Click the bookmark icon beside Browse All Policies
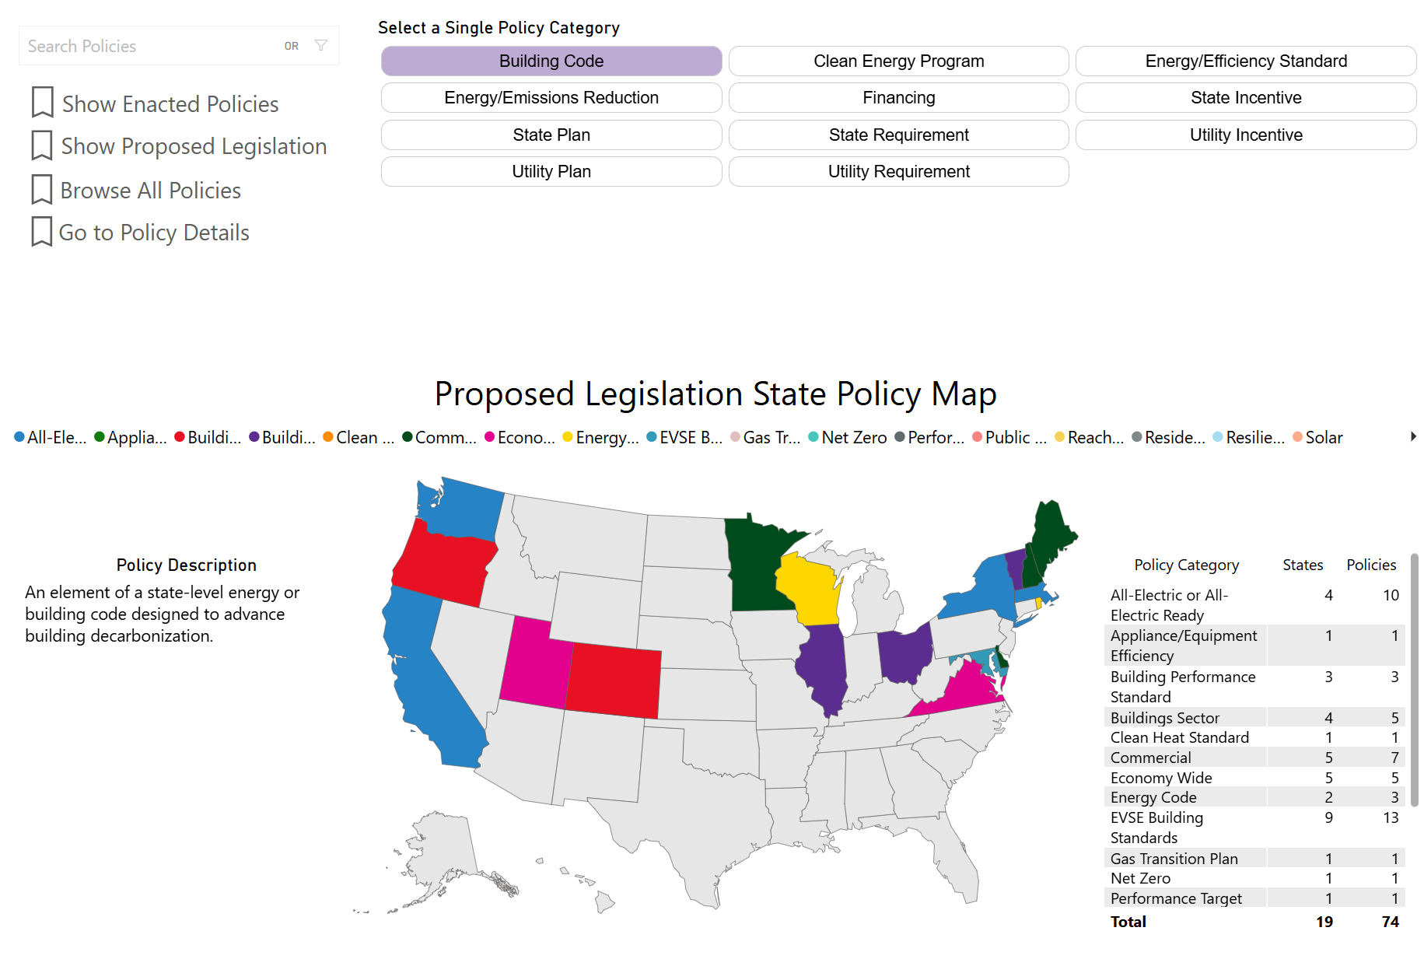This screenshot has width=1424, height=966. click(42, 190)
